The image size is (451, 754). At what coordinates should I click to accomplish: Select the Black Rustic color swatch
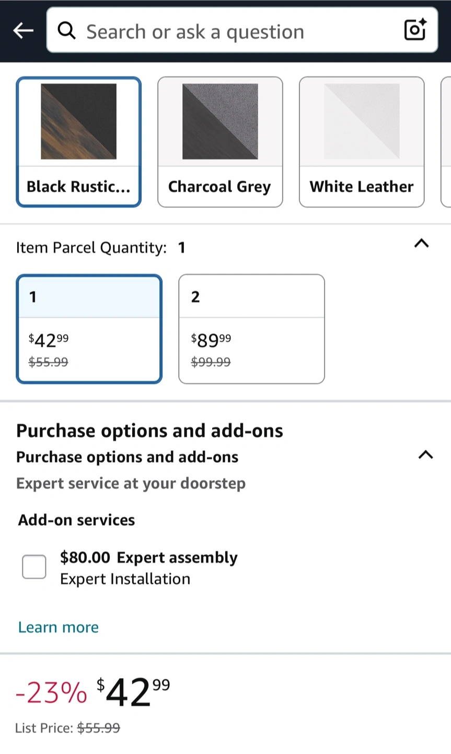tap(78, 142)
